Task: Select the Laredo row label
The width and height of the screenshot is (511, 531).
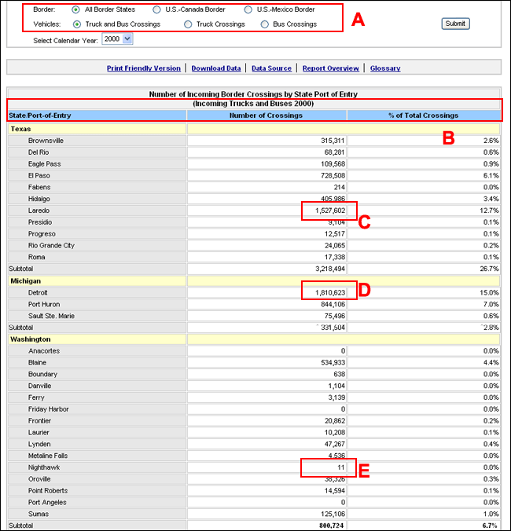Action: 39,211
